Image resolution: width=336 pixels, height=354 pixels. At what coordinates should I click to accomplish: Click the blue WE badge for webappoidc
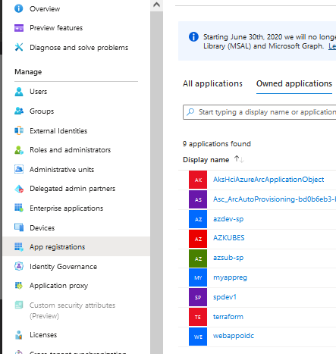[198, 337]
